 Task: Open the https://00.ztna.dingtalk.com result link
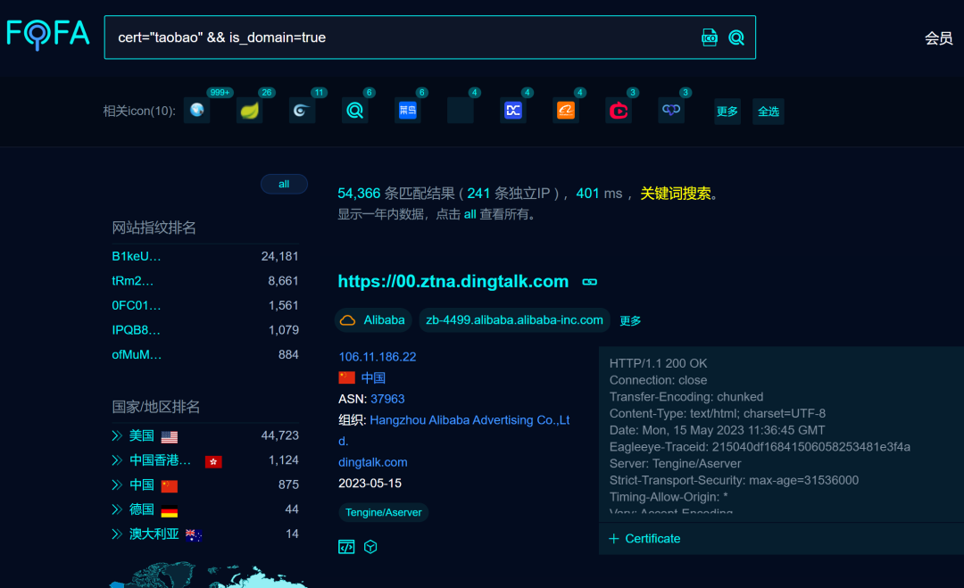coord(453,281)
